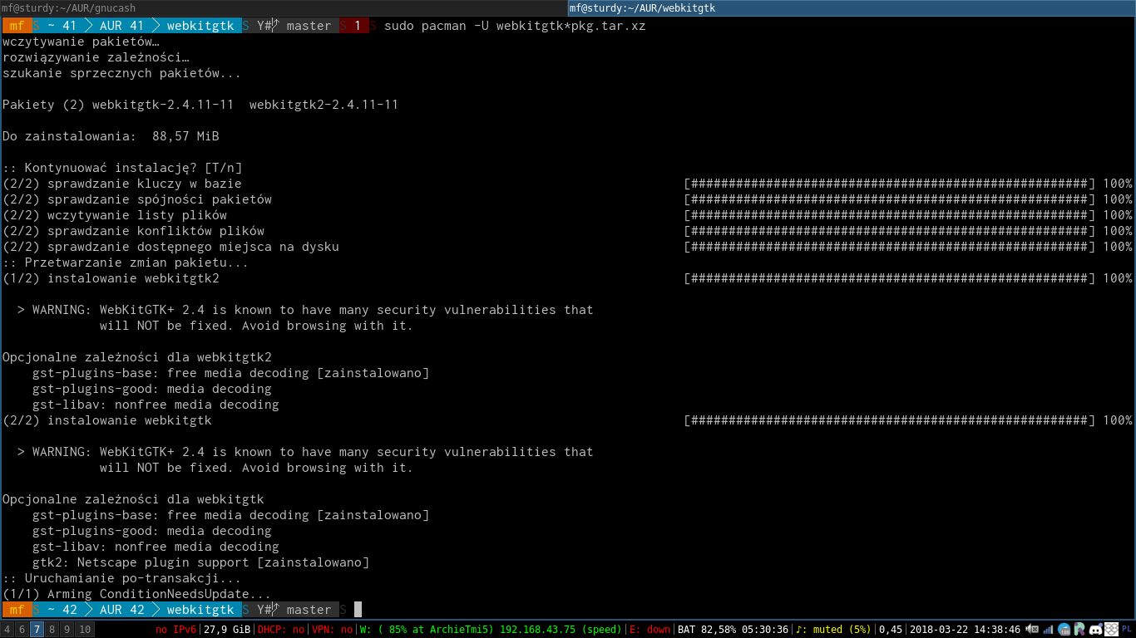Click the date and time in status bar
The width and height of the screenshot is (1136, 638).
pyautogui.click(x=965, y=630)
